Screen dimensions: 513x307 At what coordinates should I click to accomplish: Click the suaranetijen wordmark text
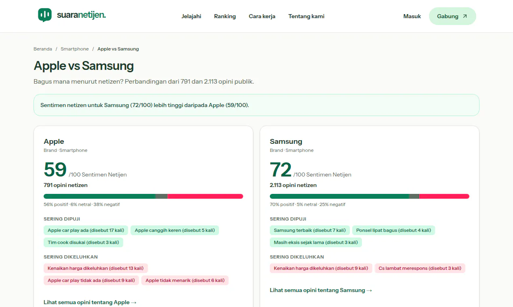[81, 15]
